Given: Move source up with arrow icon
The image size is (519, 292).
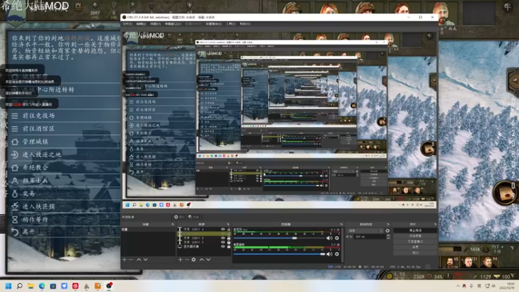Looking at the screenshot, I should click(x=202, y=260).
